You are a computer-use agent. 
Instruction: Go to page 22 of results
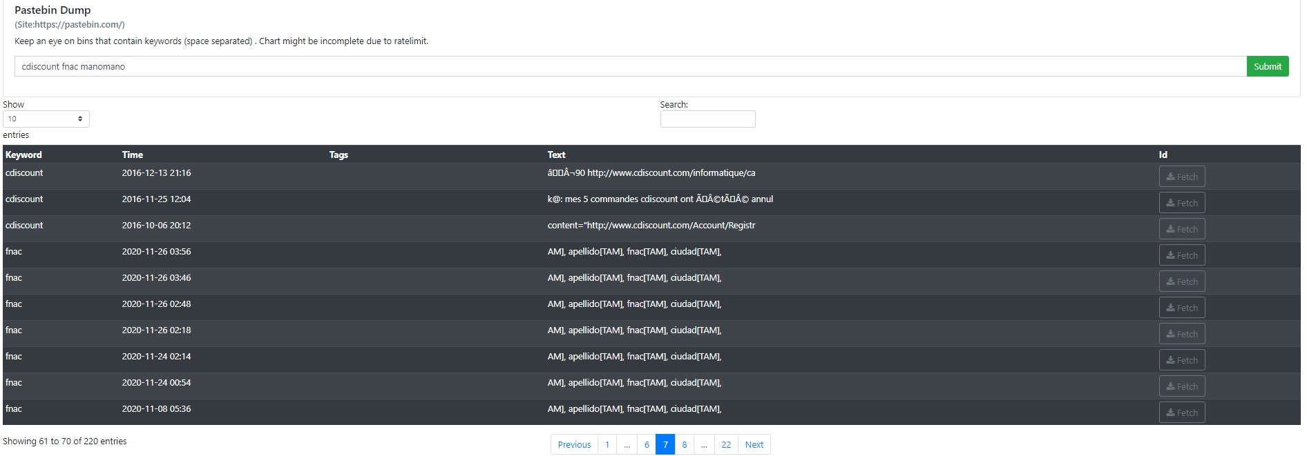(x=726, y=444)
